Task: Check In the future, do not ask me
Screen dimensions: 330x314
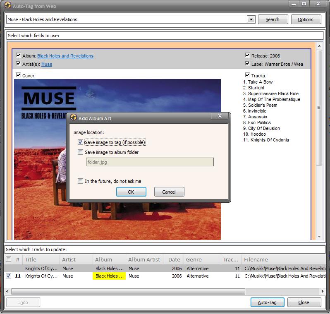Action: click(80, 181)
